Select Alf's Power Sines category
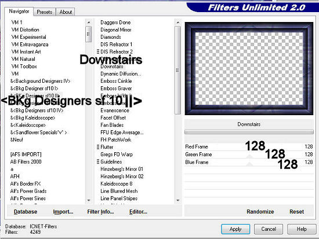 (28, 198)
